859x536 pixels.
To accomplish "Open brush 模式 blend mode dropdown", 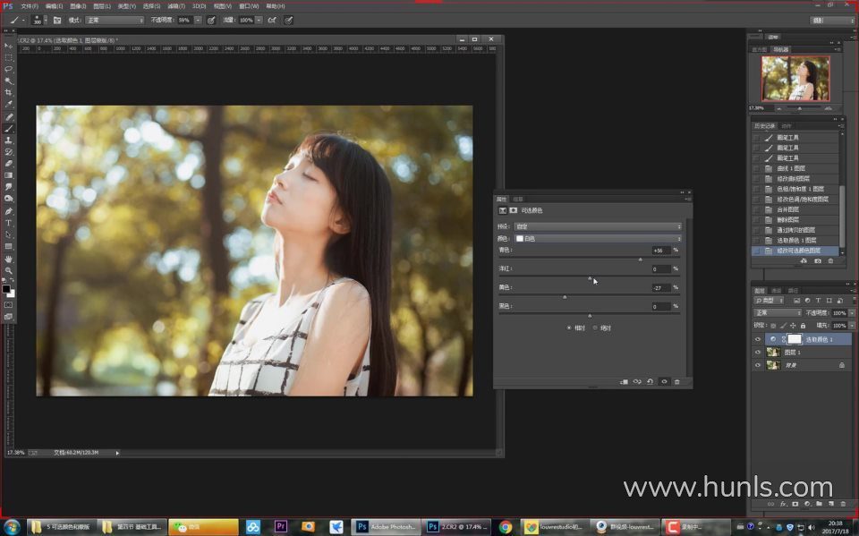I will 115,21.
